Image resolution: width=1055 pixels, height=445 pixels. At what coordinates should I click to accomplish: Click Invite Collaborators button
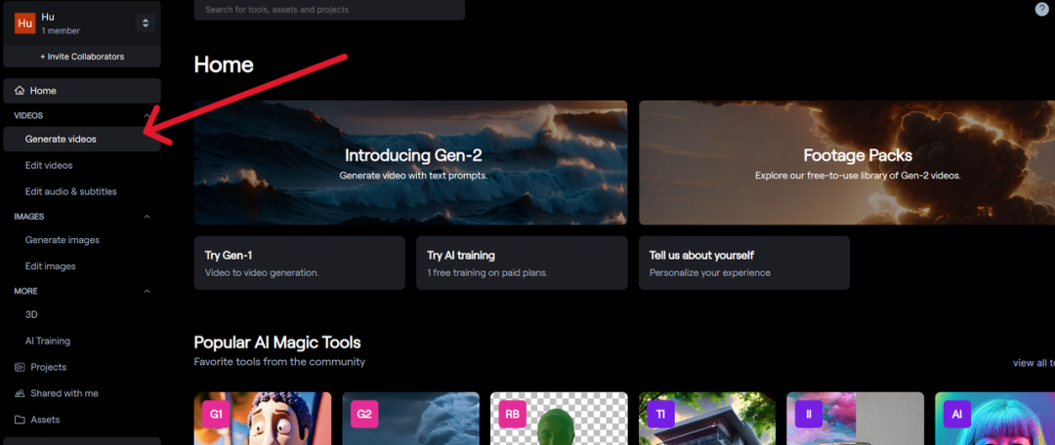[82, 57]
